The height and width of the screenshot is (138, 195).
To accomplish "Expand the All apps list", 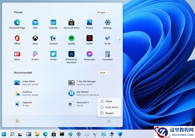I will pyautogui.click(x=103, y=12).
